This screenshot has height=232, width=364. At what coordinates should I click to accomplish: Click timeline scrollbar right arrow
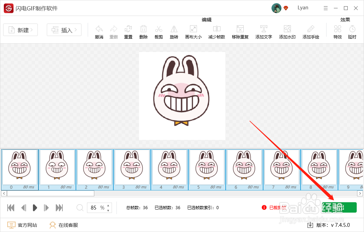tap(360, 193)
